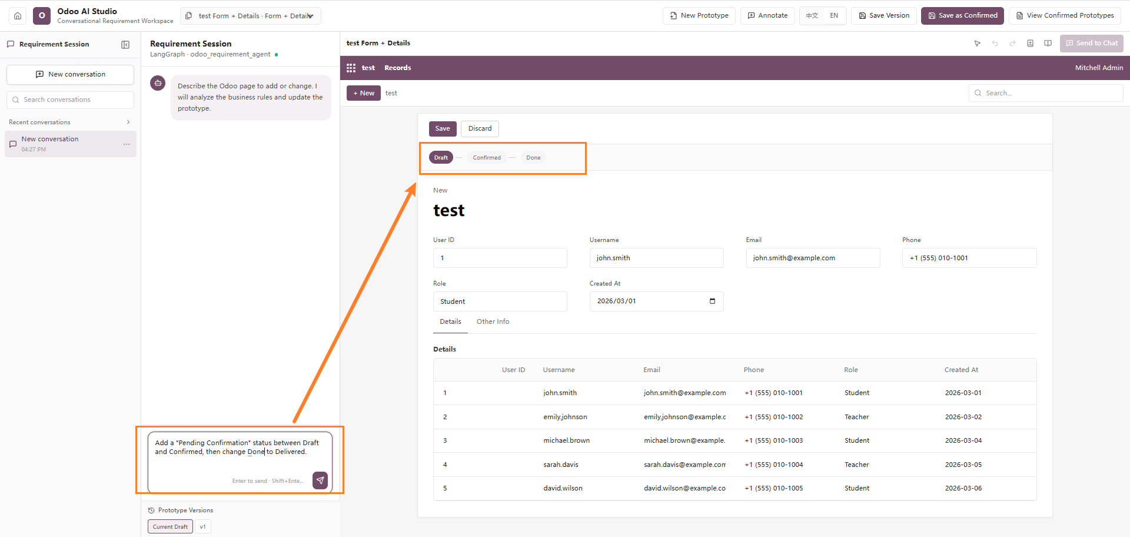The width and height of the screenshot is (1130, 537).
Task: Switch language to EN
Action: [834, 16]
